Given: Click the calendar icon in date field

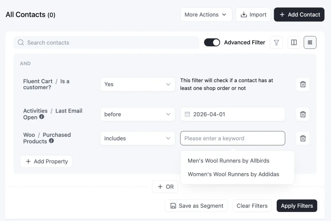Looking at the screenshot, I should coord(187,114).
